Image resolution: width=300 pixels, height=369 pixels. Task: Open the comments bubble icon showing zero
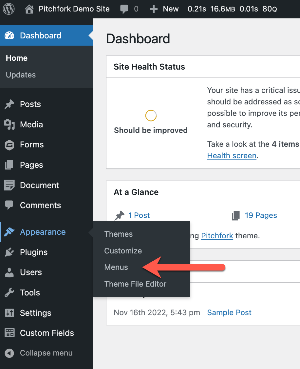point(124,9)
